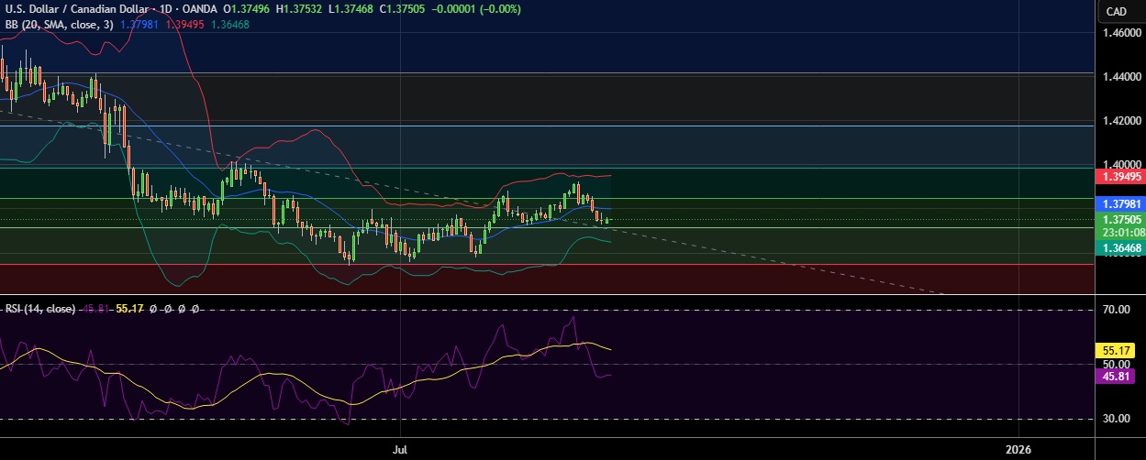Select the BB (20, SMA, close, 3) indicator legend
This screenshot has width=1146, height=460.
(60, 24)
